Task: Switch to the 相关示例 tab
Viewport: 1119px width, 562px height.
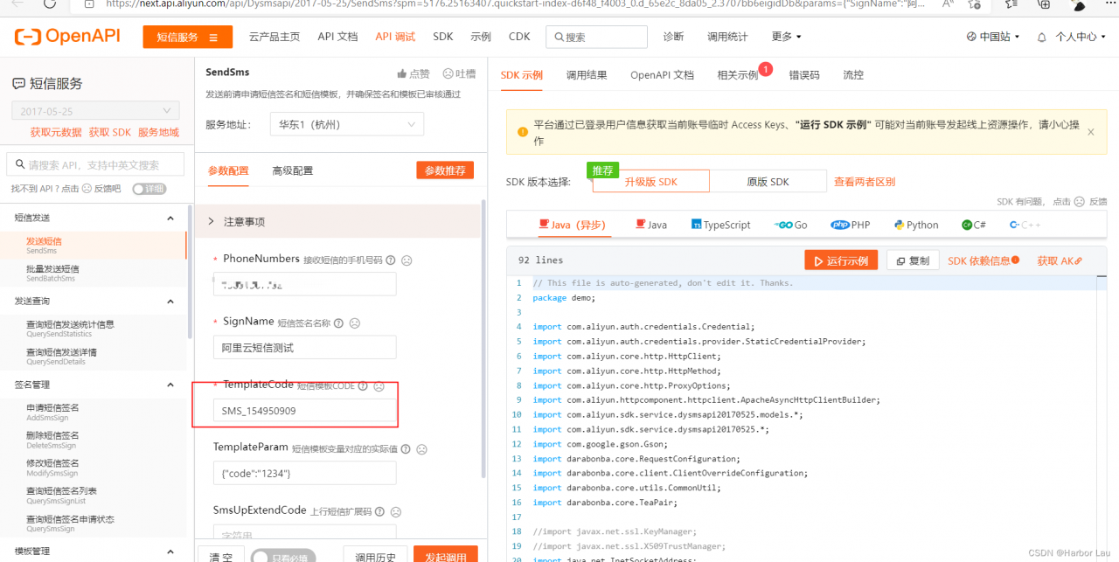Action: point(738,75)
